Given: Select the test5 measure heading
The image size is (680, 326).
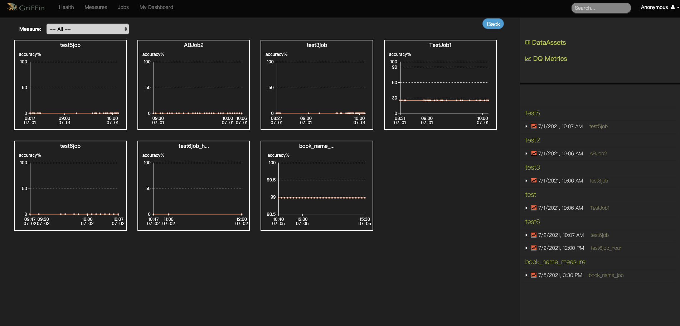Looking at the screenshot, I should [x=533, y=113].
